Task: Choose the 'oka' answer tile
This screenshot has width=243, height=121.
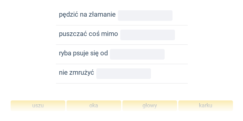Action: pos(94,106)
